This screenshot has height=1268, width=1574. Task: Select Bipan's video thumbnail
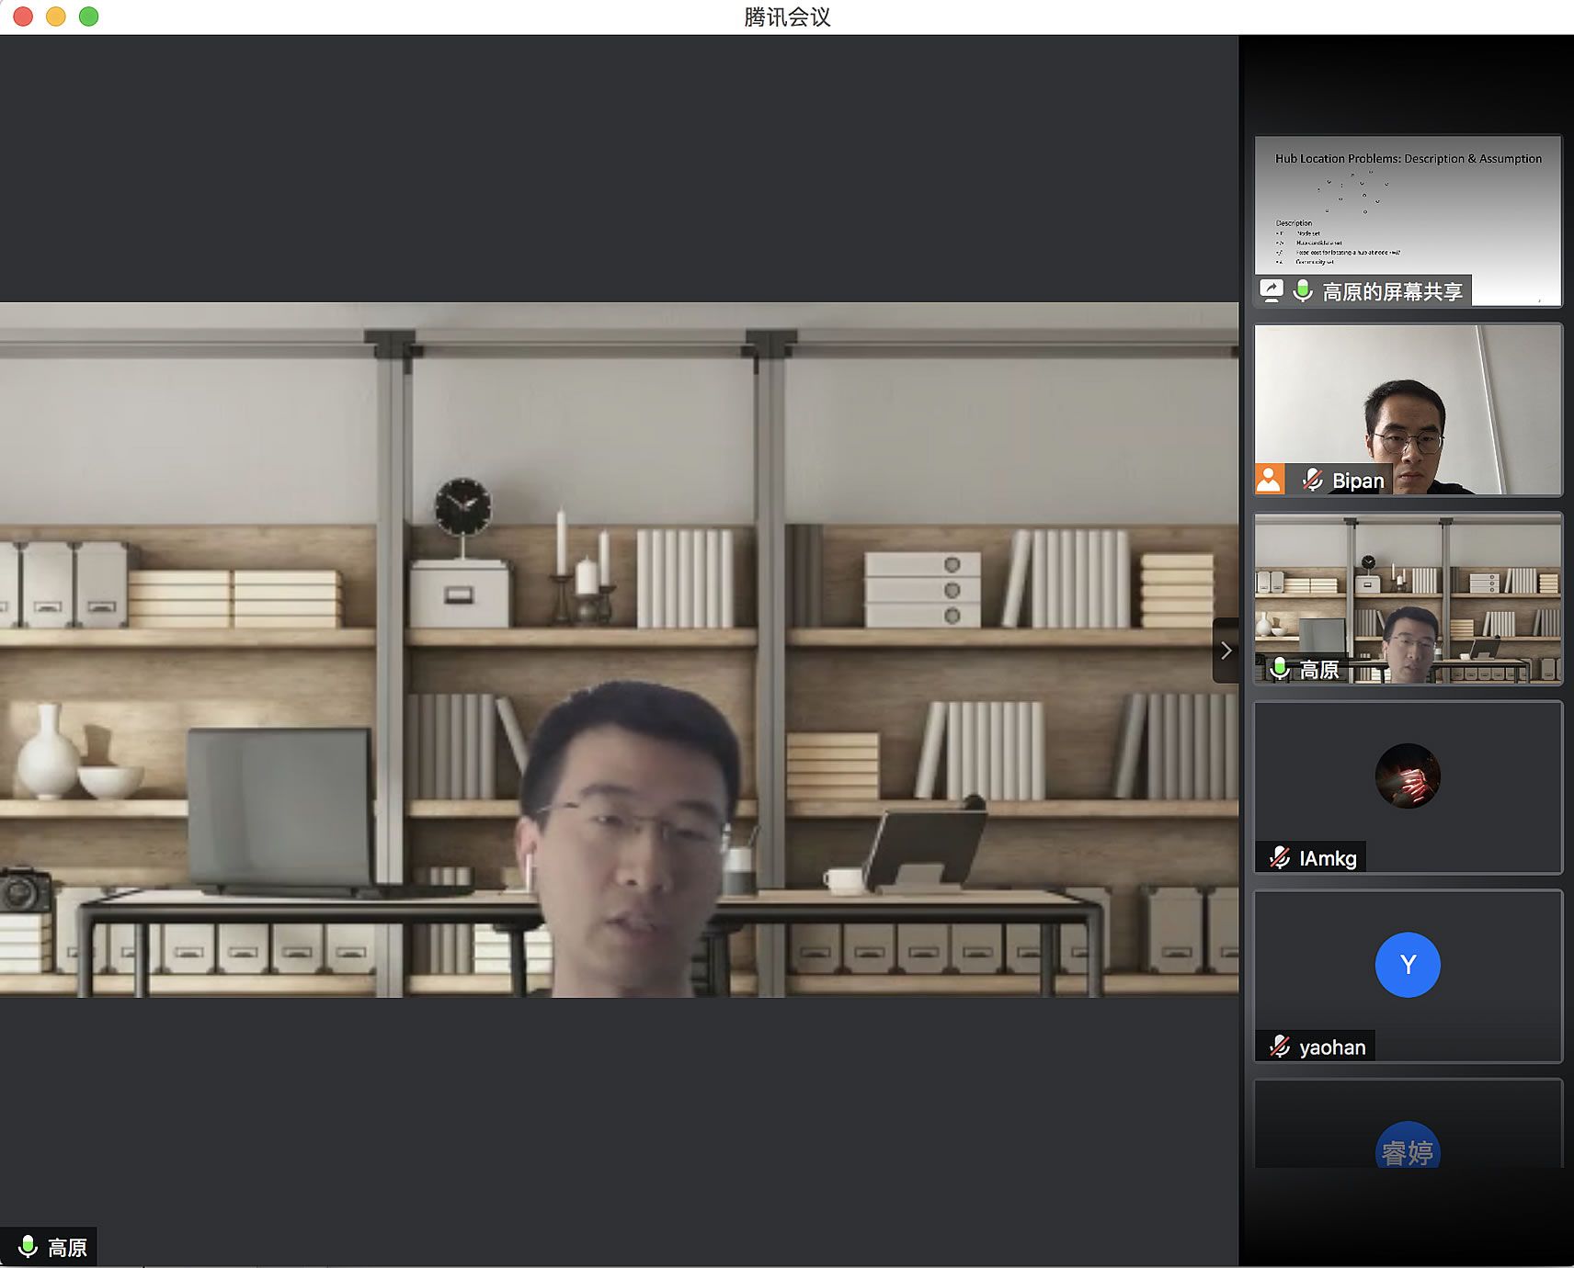pos(1408,404)
